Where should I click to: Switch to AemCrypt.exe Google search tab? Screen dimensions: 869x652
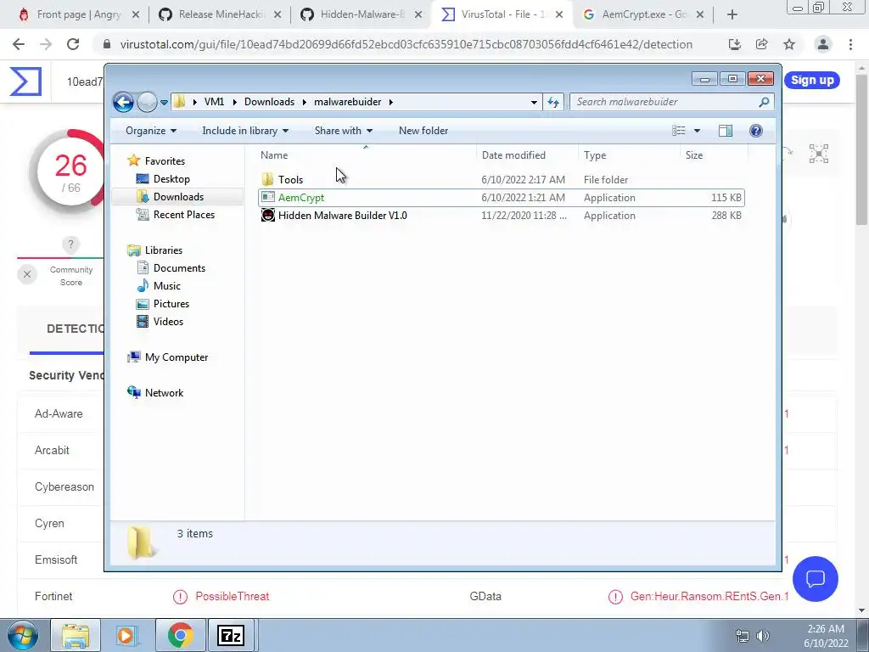[x=645, y=14]
